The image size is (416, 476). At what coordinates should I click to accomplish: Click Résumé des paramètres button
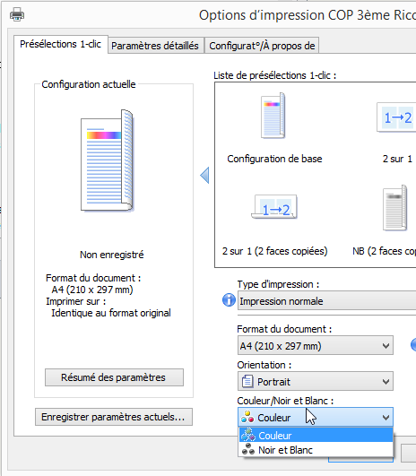point(114,377)
